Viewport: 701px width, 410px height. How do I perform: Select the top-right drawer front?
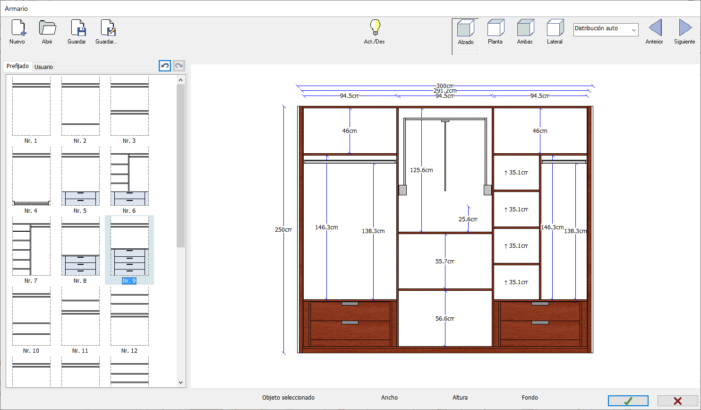coord(540,311)
